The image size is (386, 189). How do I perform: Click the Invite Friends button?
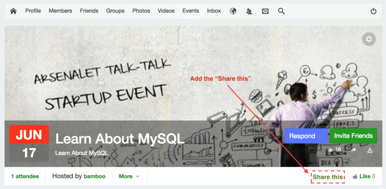[353, 136]
